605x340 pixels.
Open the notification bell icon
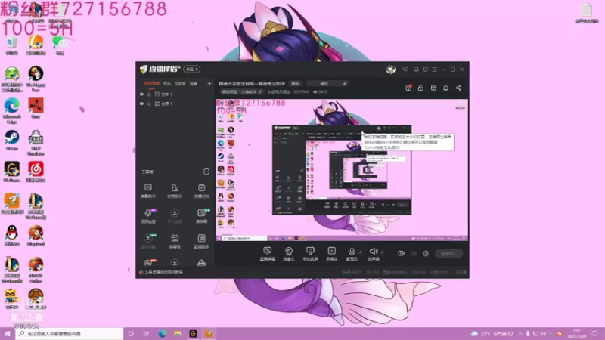coord(445,88)
